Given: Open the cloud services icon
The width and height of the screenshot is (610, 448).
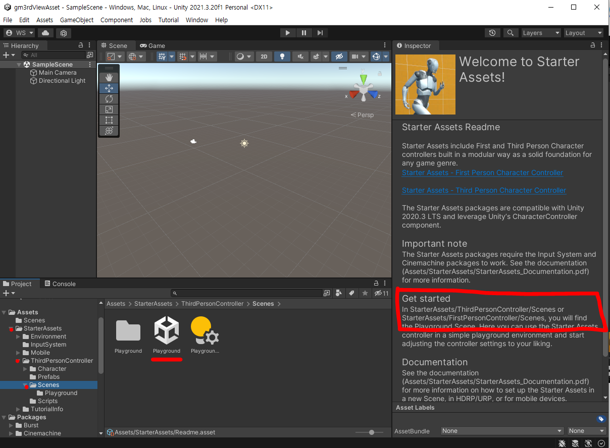Looking at the screenshot, I should [45, 33].
